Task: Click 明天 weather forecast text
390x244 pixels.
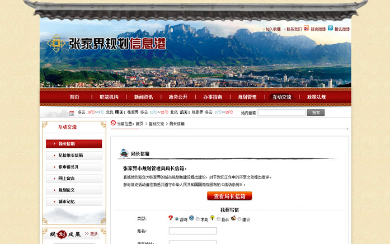Action: pos(120,112)
